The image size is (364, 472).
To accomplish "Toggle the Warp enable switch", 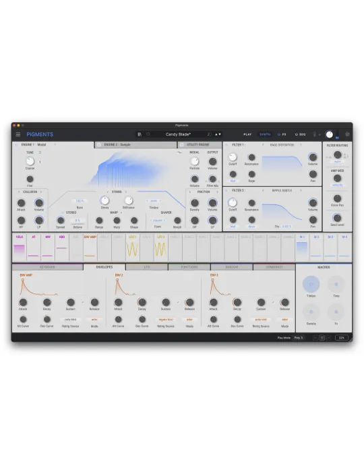I will [x=121, y=212].
